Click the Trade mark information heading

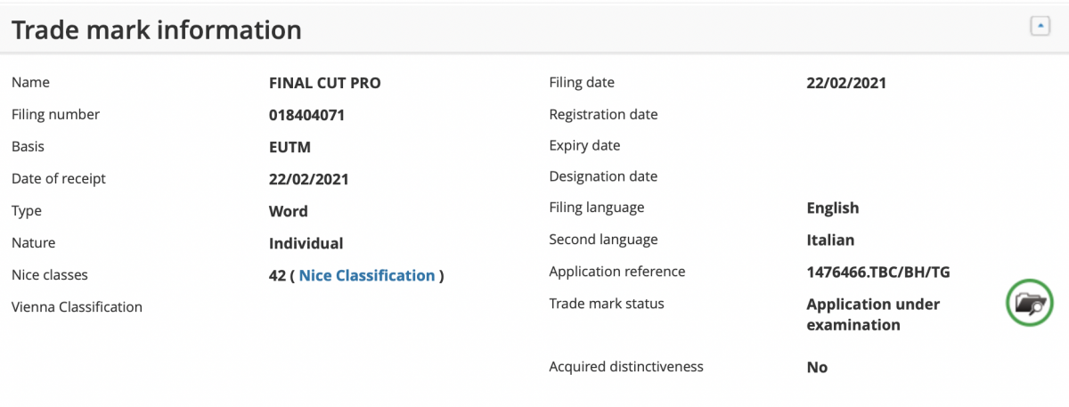click(157, 30)
